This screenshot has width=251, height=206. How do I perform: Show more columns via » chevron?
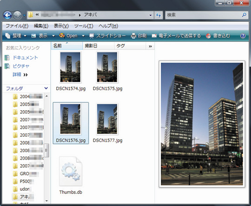(150, 46)
